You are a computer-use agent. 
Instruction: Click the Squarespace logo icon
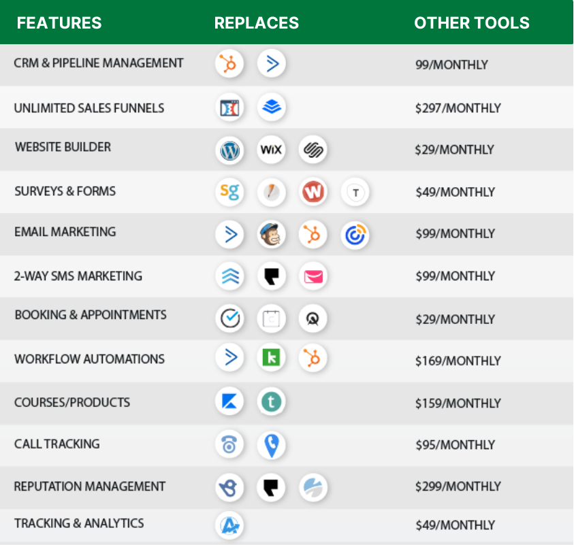(x=313, y=150)
